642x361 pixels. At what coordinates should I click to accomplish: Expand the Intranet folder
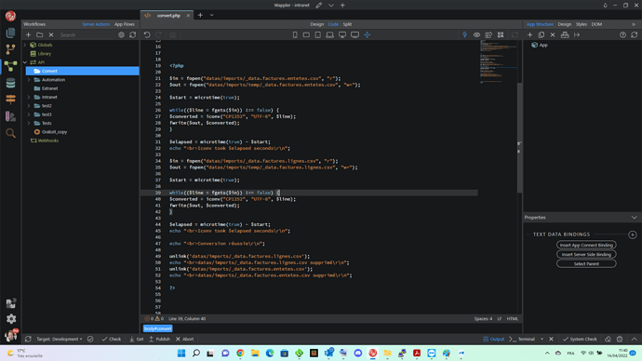click(x=29, y=98)
